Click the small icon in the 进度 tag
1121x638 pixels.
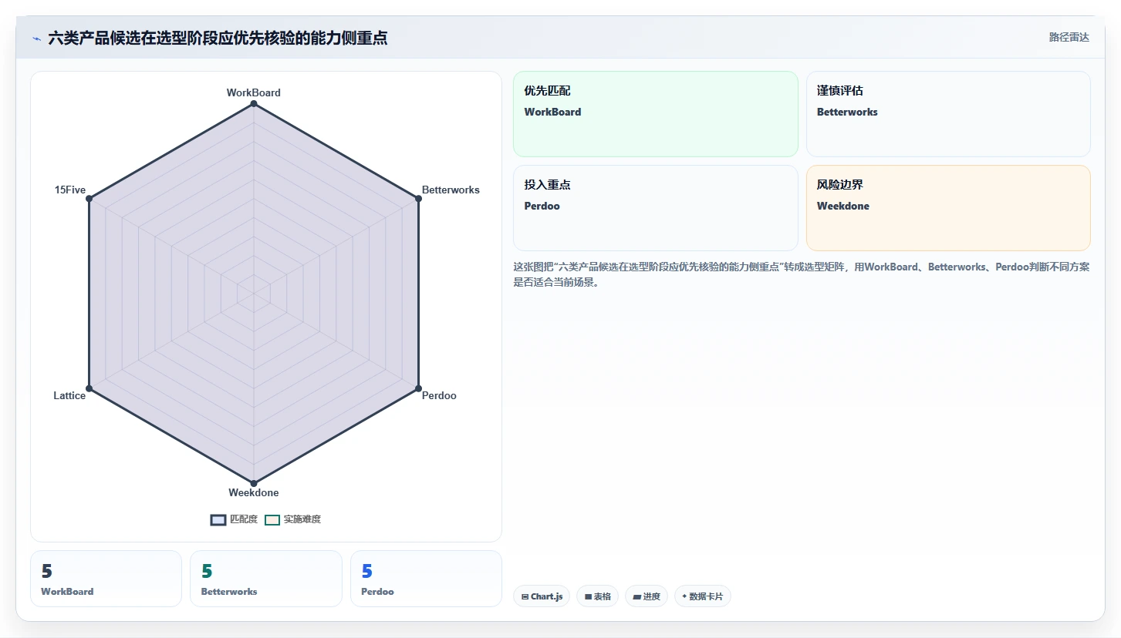point(637,596)
